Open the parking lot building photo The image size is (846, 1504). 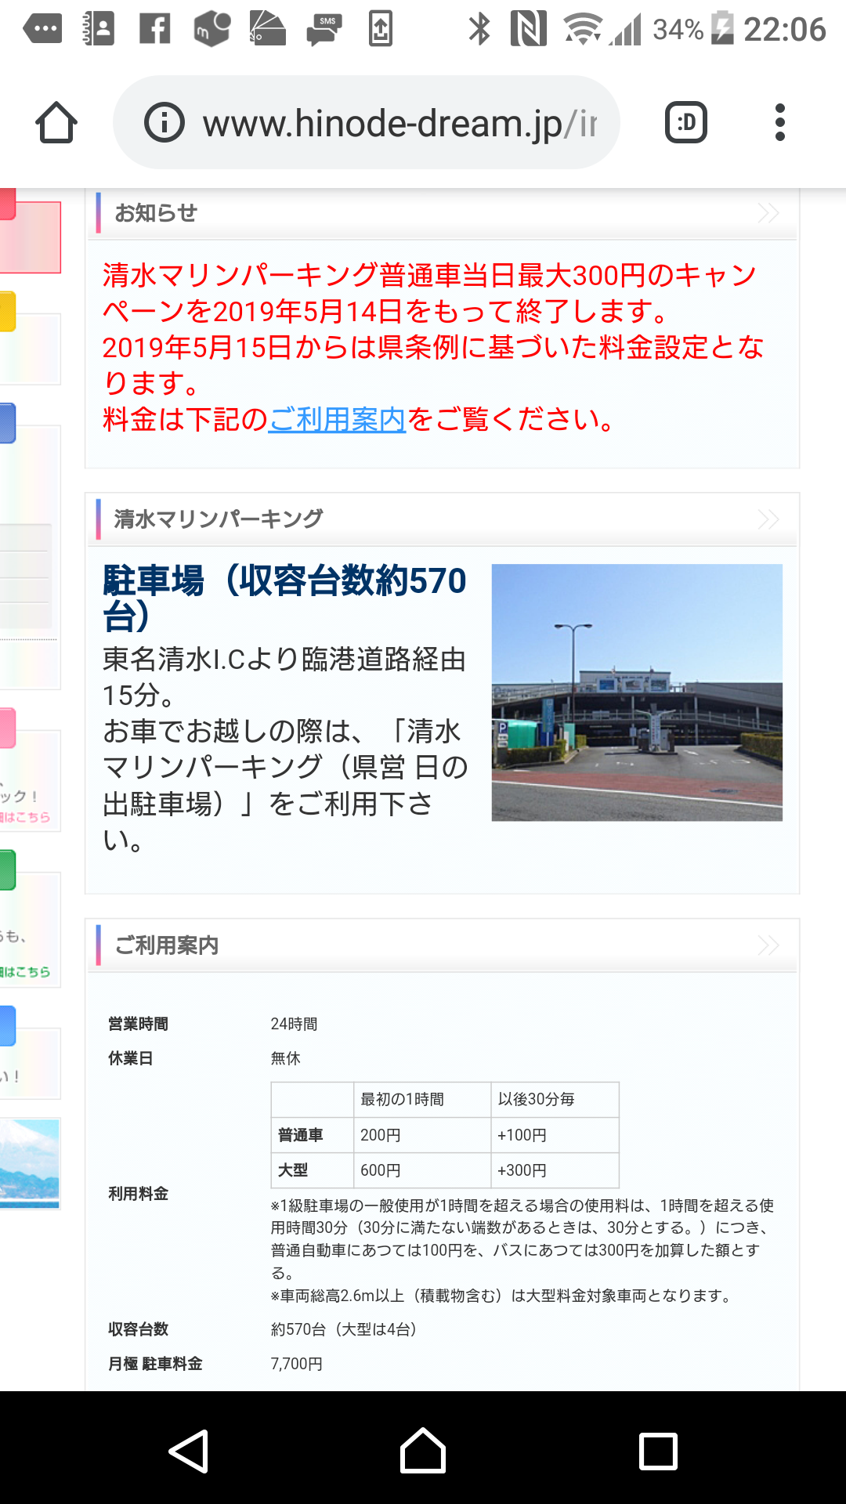tap(637, 692)
